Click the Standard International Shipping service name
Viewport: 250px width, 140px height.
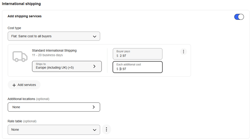tap(54, 50)
